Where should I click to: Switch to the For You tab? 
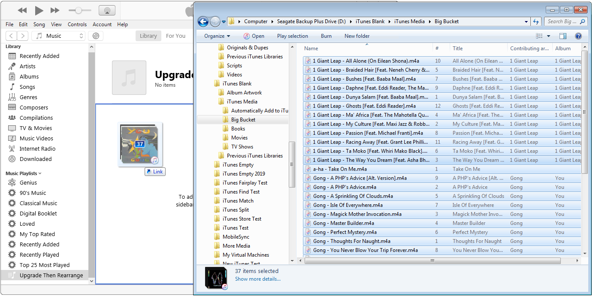176,36
